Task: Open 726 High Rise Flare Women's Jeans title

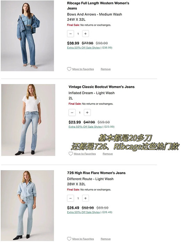Action: click(x=96, y=173)
